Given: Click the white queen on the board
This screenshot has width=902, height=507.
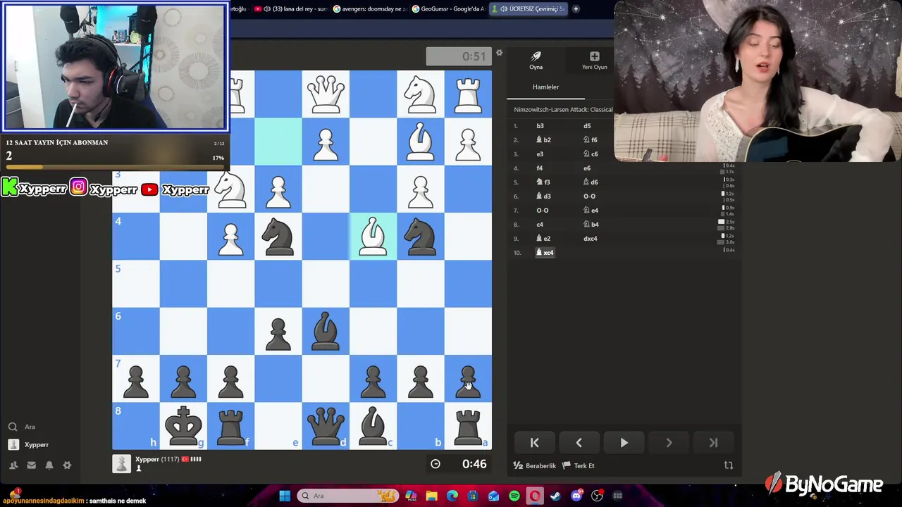Looking at the screenshot, I should tap(326, 94).
